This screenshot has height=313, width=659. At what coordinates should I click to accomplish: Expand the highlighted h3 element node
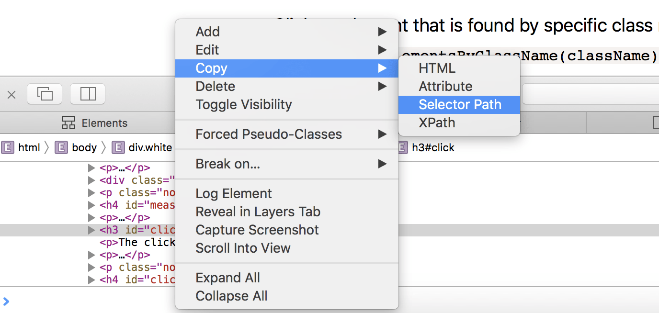pos(91,230)
